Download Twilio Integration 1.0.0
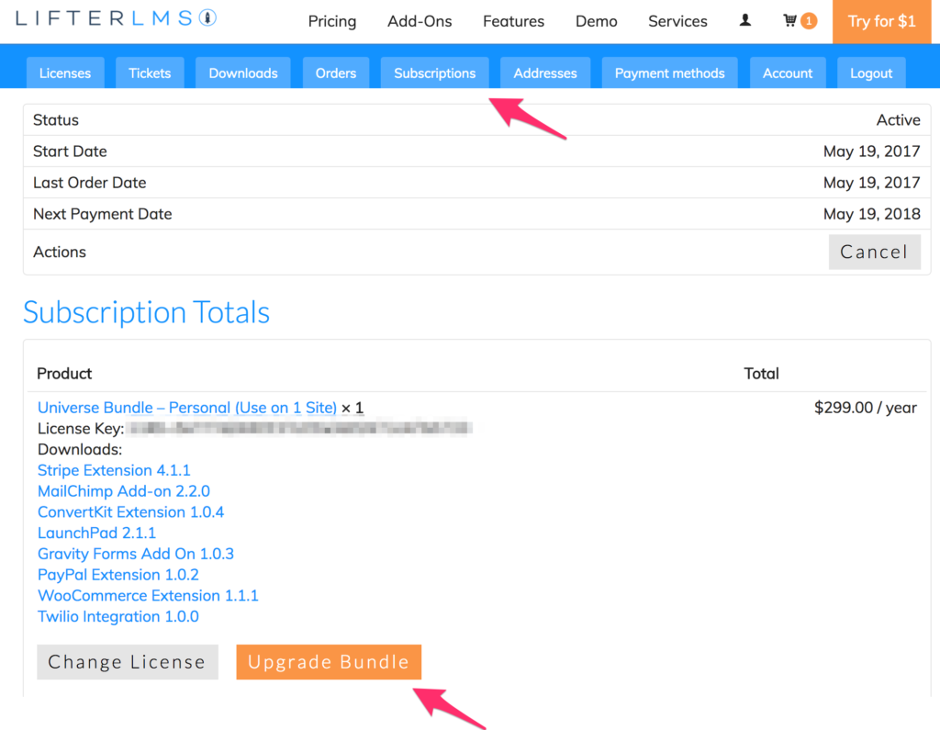Image resolution: width=940 pixels, height=730 pixels. pos(118,617)
